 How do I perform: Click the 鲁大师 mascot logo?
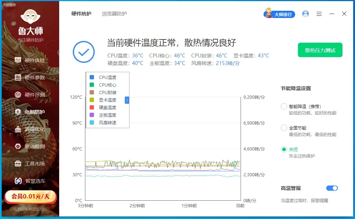pos(30,17)
